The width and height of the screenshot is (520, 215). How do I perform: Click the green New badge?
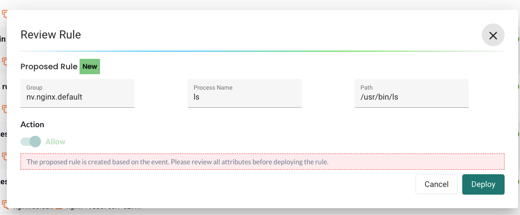point(90,67)
